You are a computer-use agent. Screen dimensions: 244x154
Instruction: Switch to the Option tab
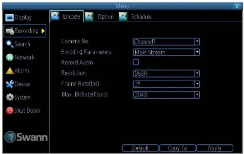100,17
